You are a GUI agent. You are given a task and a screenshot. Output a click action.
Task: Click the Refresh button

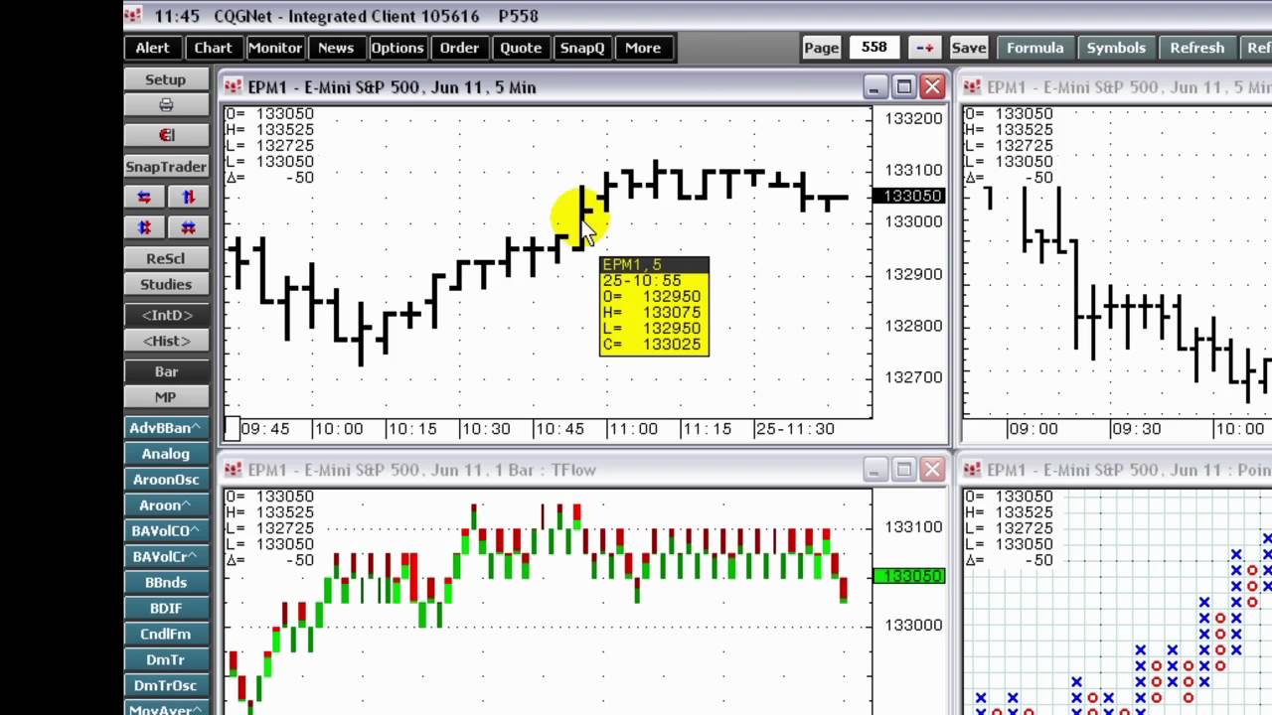[1196, 48]
